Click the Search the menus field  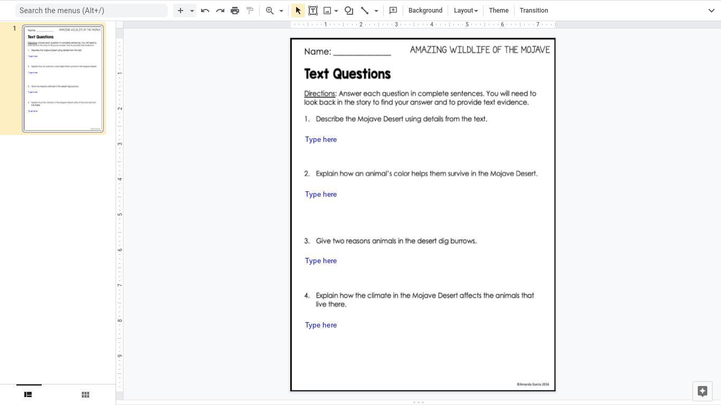coord(91,11)
